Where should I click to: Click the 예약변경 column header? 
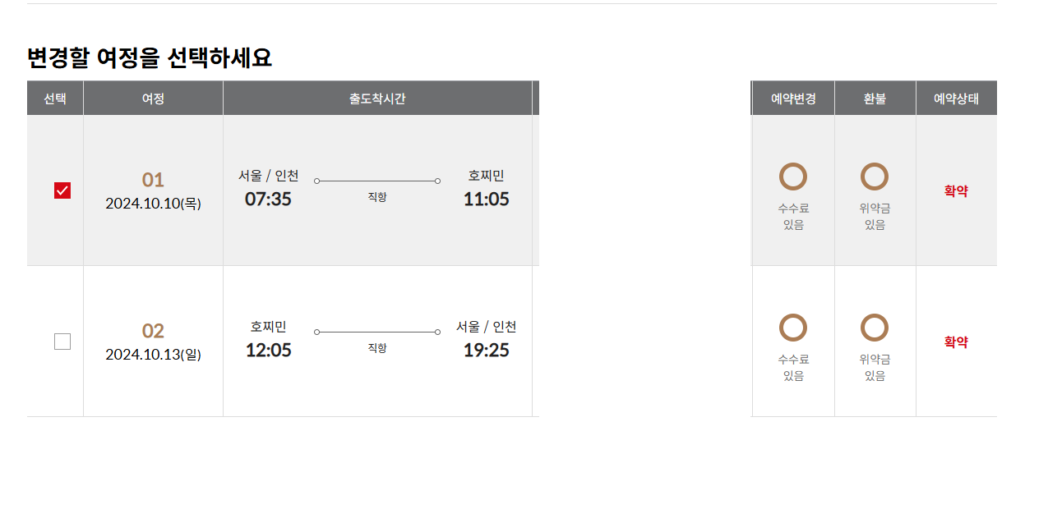tap(793, 99)
